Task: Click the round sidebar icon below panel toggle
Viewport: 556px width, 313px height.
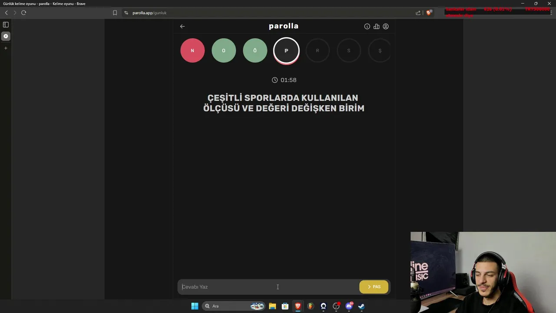Action: pos(6,36)
